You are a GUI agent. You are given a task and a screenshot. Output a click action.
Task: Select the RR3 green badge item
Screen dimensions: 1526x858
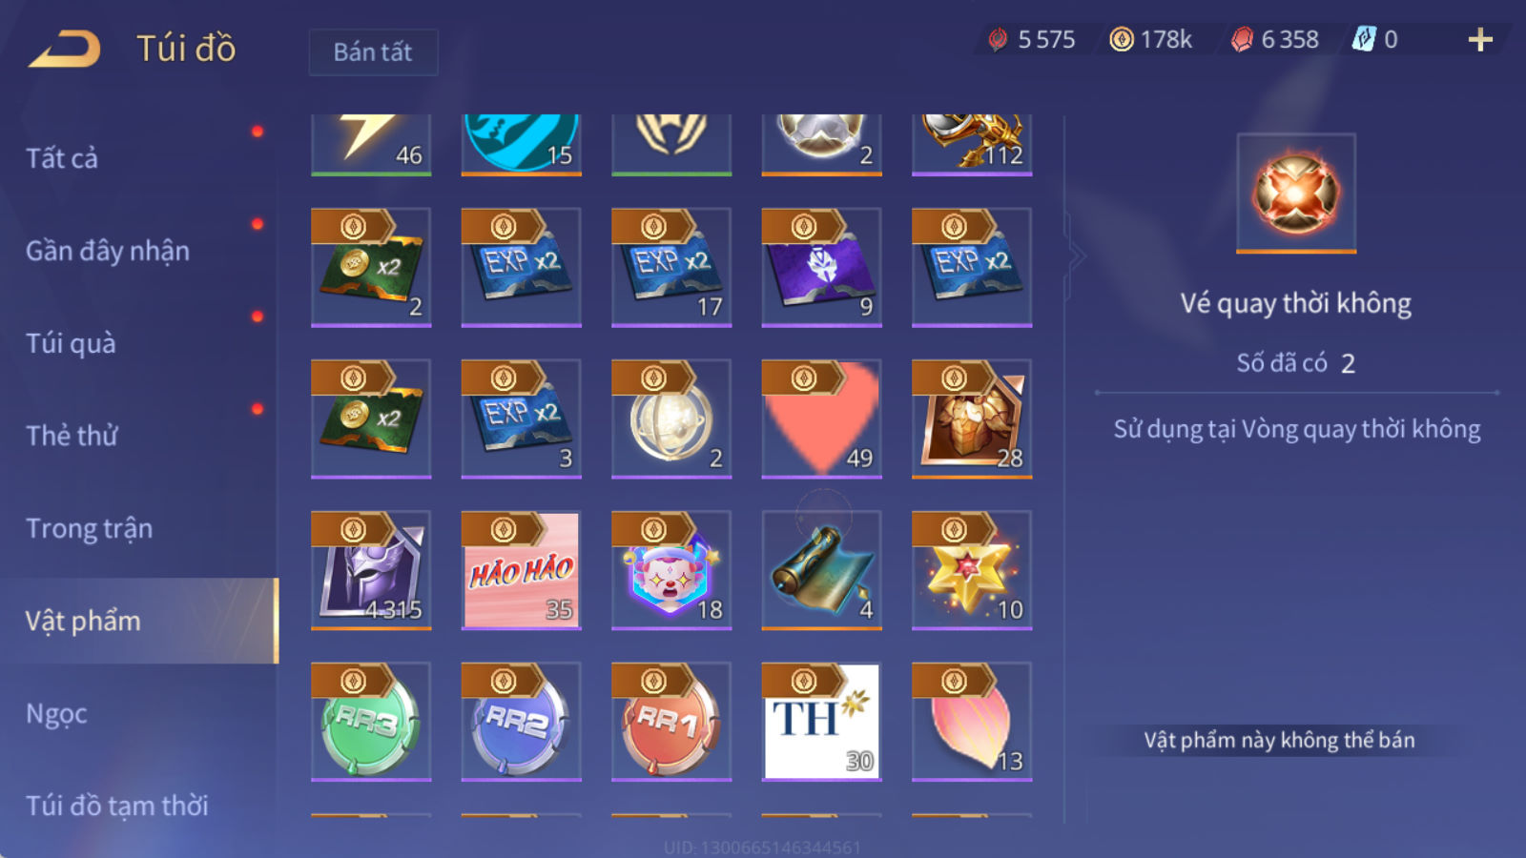(x=371, y=722)
